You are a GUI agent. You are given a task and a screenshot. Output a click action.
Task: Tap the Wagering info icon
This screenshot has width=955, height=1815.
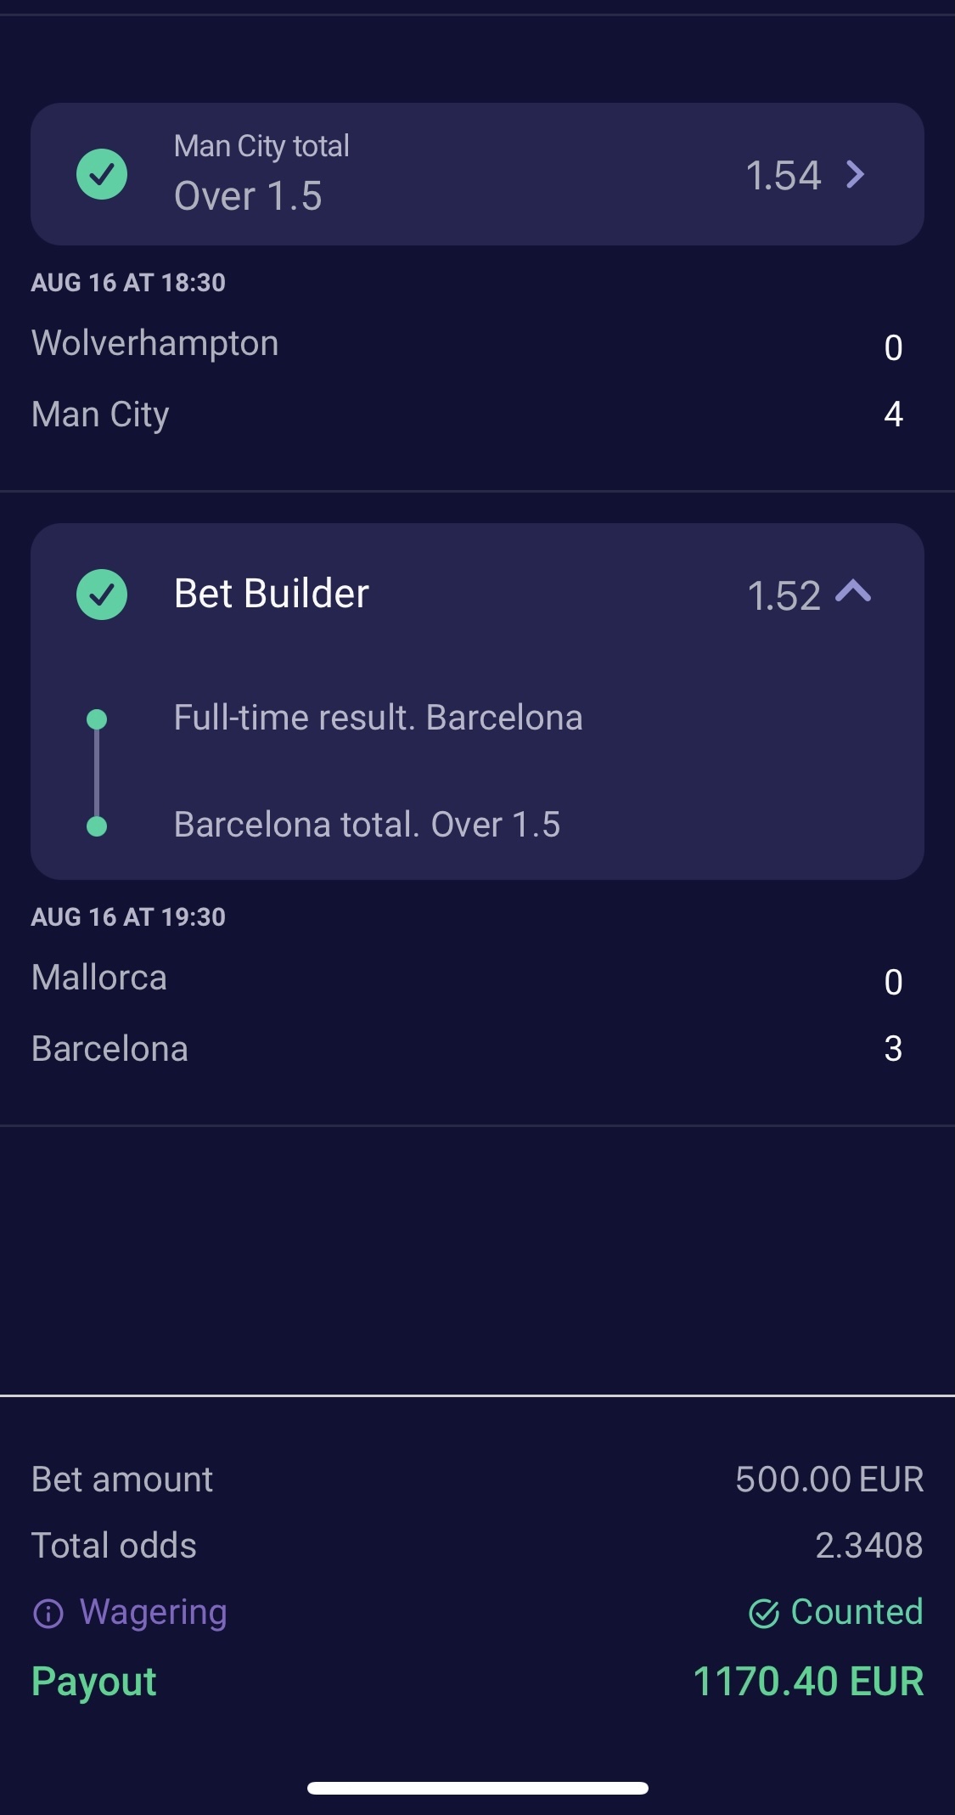pos(48,1613)
